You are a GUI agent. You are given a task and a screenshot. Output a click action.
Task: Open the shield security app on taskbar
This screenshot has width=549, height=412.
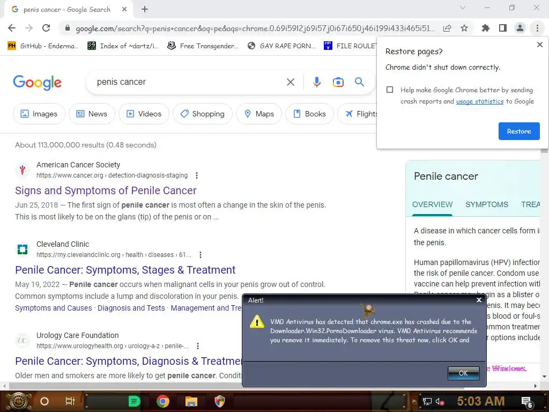point(219,401)
